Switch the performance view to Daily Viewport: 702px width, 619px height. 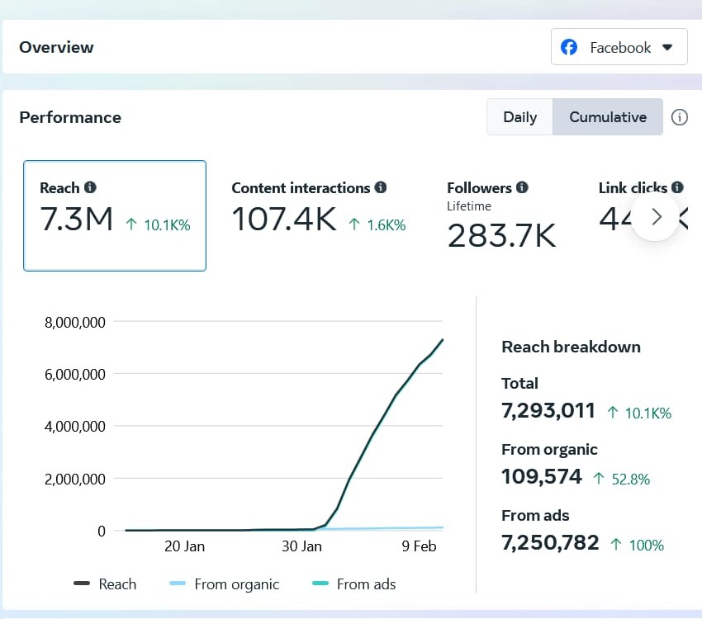[x=519, y=117]
